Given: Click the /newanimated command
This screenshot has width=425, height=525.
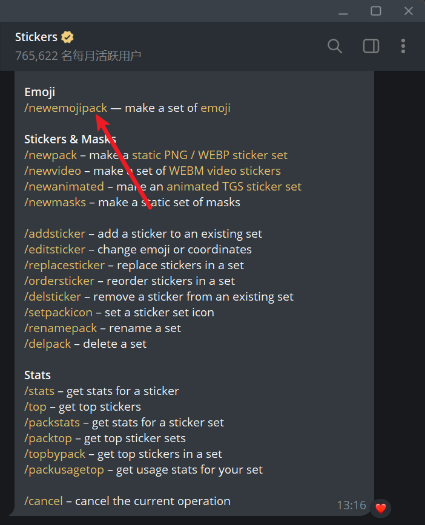Looking at the screenshot, I should coord(64,187).
